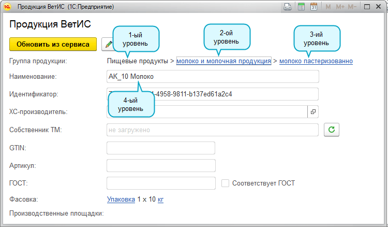This screenshot has height=227, width=388.
Task: Click the Производственные площадки label
Action: coord(56,214)
